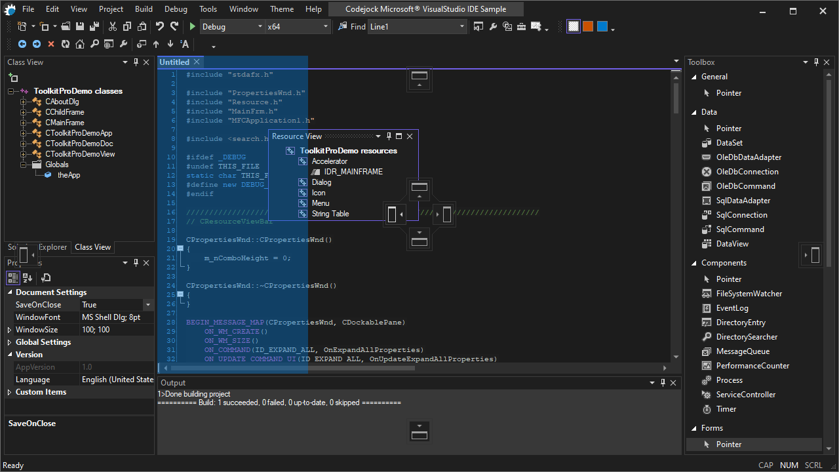Collapse the Globals tree node

pyautogui.click(x=24, y=165)
